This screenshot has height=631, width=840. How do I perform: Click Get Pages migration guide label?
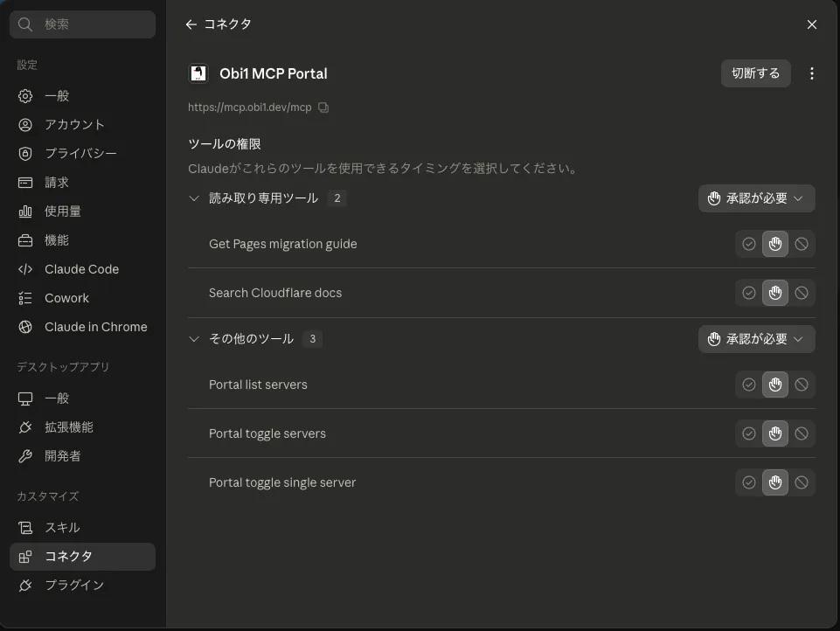pos(283,244)
